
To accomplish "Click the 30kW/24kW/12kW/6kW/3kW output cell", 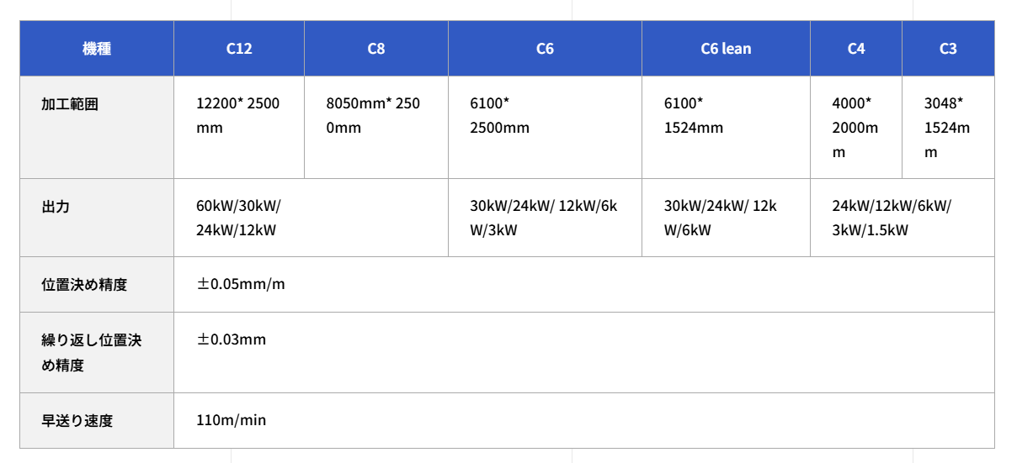I will point(546,218).
